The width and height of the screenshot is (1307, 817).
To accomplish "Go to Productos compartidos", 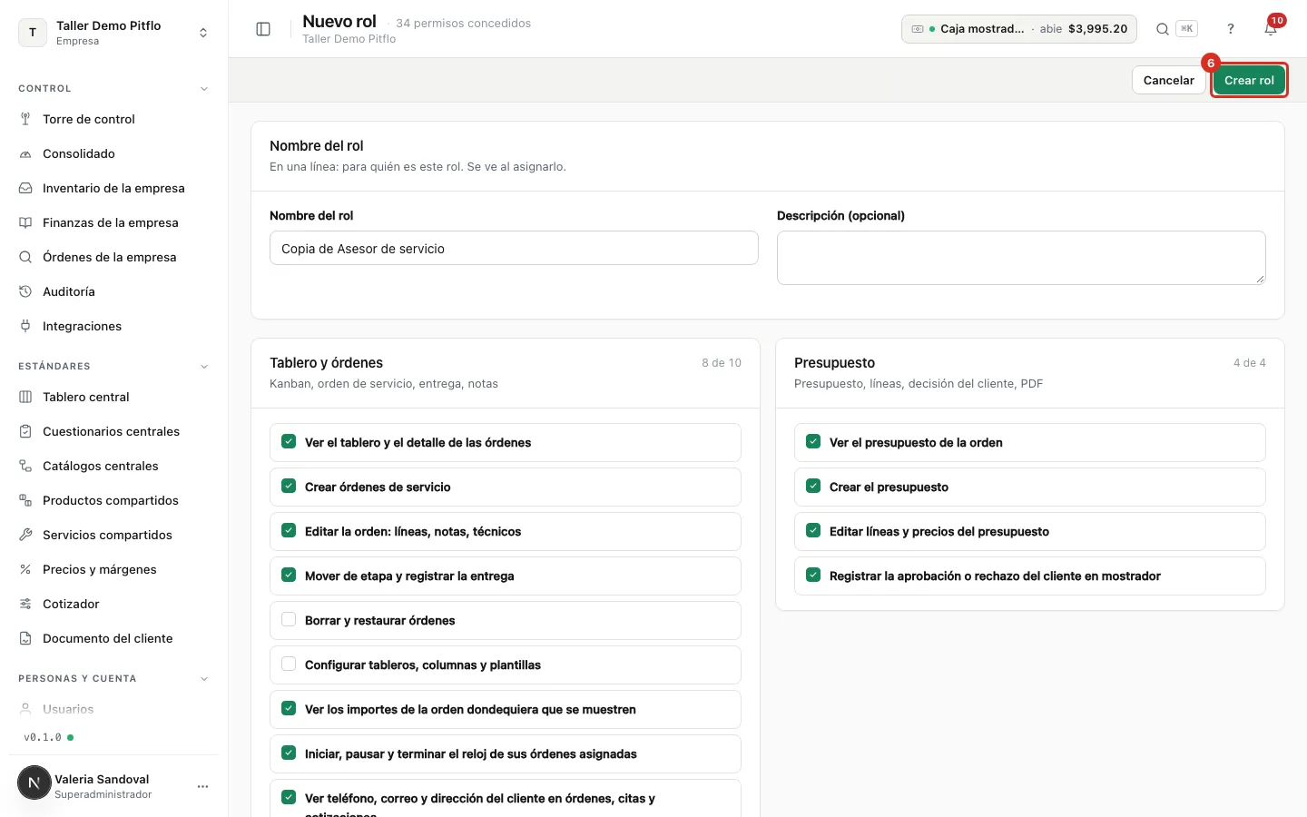I will 111,500.
